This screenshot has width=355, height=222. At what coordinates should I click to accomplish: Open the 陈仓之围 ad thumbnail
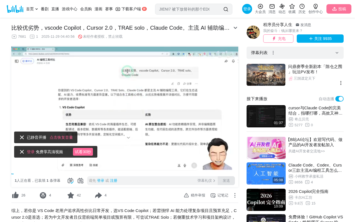tap(266, 75)
